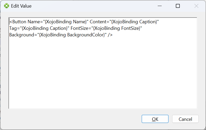Click the BackgroundColor binding text
The image size is (206, 130).
pyautogui.click(x=72, y=35)
